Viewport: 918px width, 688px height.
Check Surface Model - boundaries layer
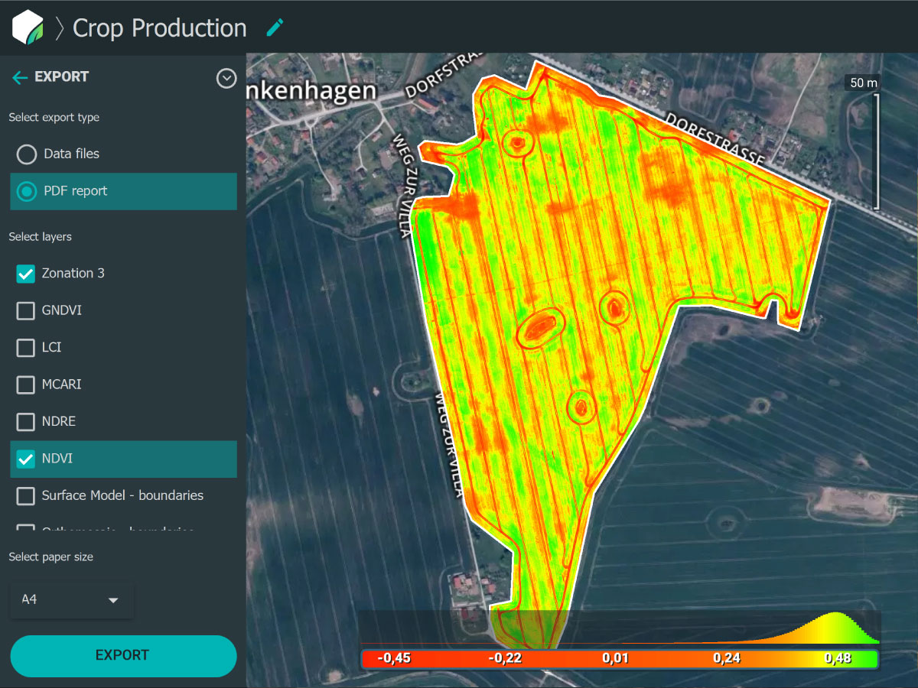pyautogui.click(x=26, y=496)
